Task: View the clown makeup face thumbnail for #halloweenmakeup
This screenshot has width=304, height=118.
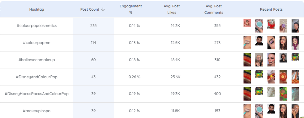Action: point(271,60)
